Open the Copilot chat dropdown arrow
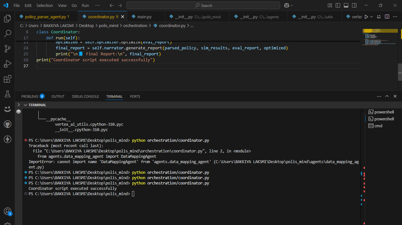Viewport: 402px width, 225px height. coord(292,5)
